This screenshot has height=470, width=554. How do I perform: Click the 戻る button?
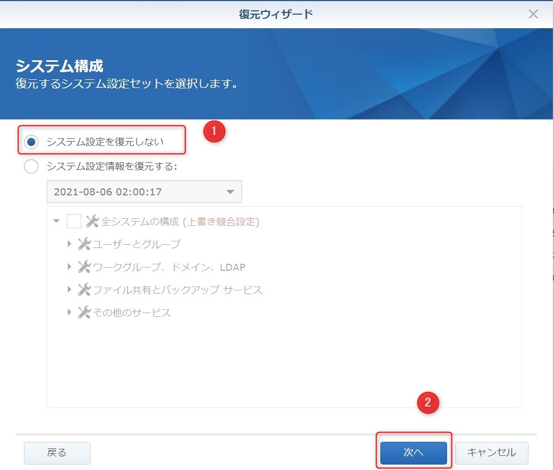[57, 453]
